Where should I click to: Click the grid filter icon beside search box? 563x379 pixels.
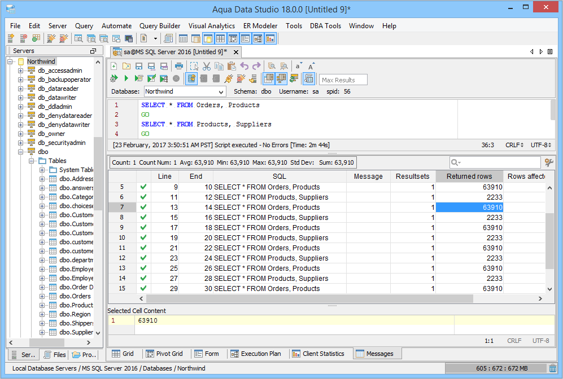(x=548, y=162)
